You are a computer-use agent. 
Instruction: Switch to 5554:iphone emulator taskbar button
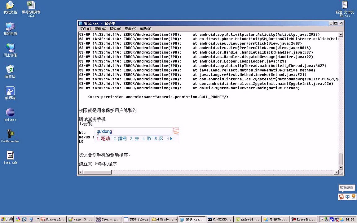point(136,219)
